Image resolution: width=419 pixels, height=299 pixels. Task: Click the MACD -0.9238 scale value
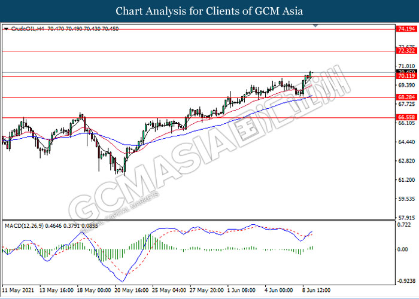coord(406,281)
